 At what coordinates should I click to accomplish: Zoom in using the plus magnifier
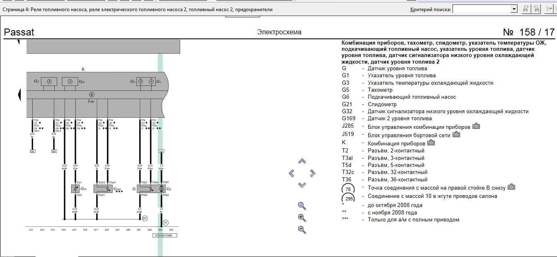tap(302, 218)
